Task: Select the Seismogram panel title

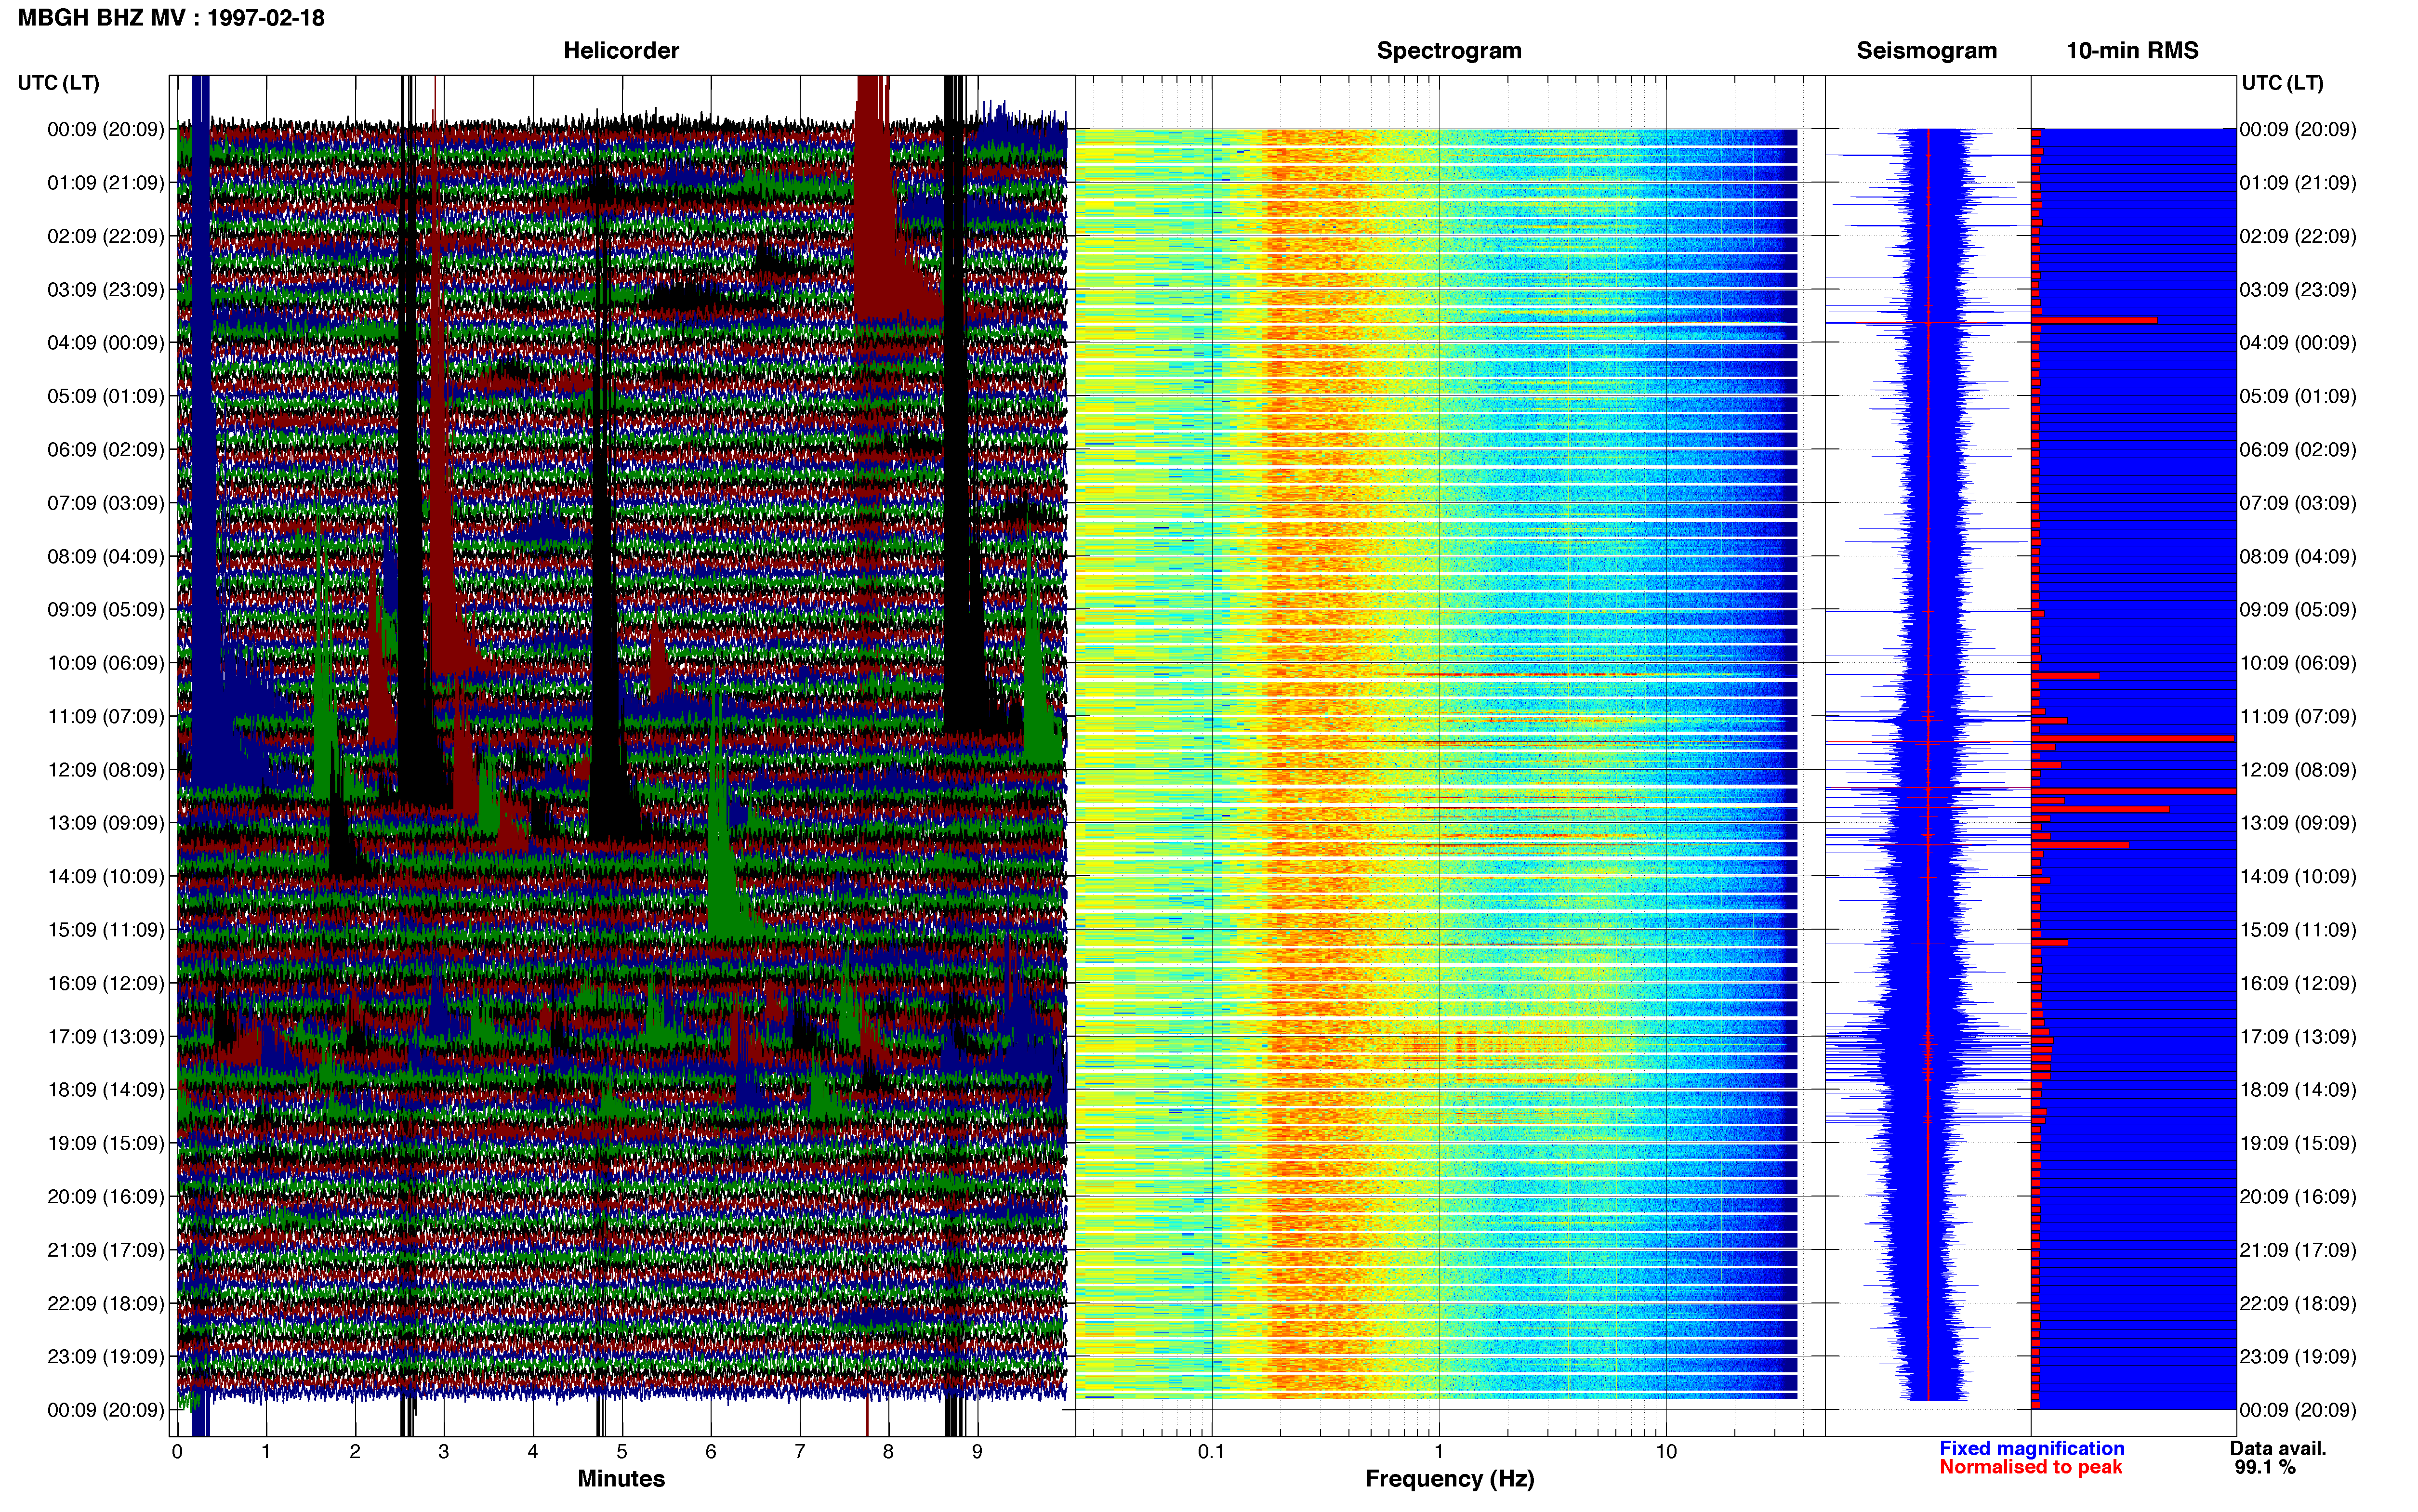Action: [1926, 51]
